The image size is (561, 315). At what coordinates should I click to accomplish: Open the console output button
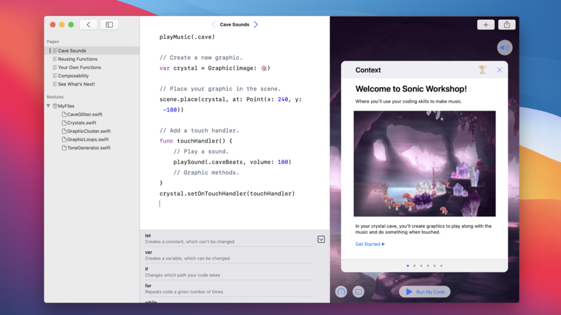point(358,292)
